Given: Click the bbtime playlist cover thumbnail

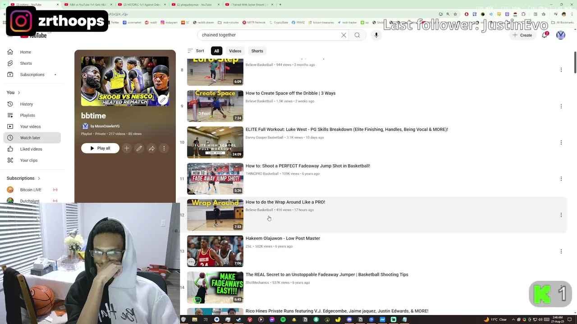Looking at the screenshot, I should coord(125,81).
